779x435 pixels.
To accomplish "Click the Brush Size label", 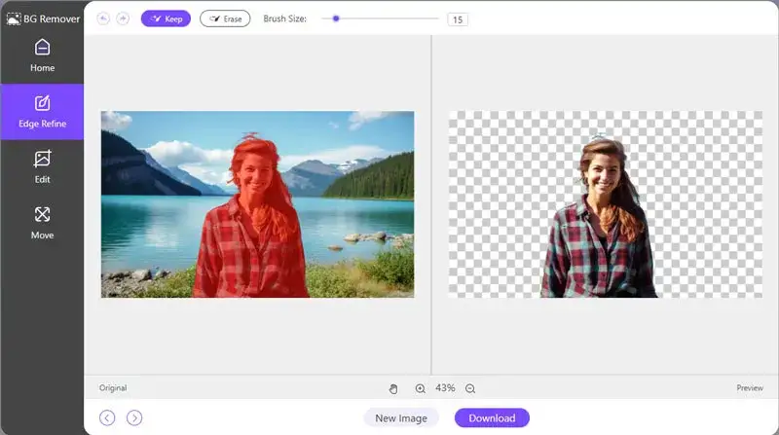I will click(284, 18).
